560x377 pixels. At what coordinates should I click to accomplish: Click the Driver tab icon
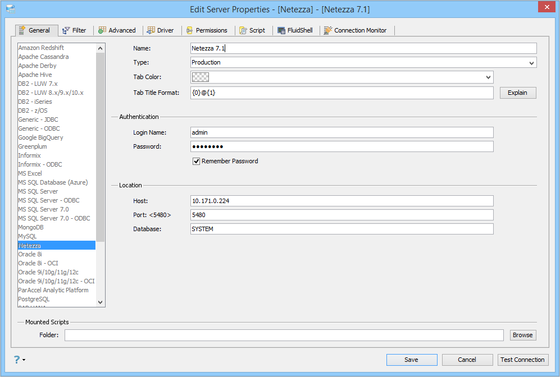pos(151,30)
